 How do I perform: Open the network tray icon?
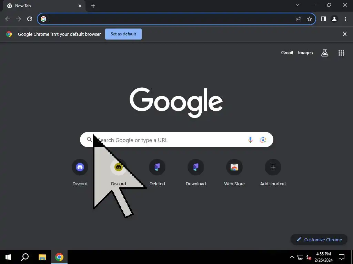point(300,257)
